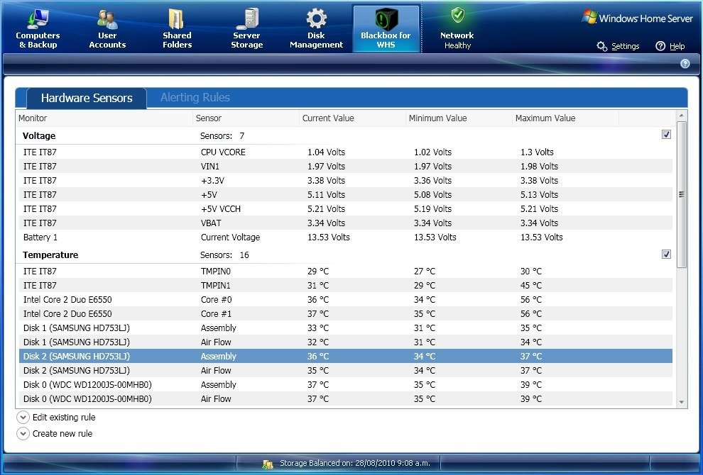Click the 45 °C maximum value
The width and height of the screenshot is (703, 475).
coord(531,285)
